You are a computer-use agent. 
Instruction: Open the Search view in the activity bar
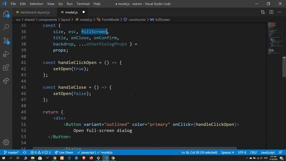(x=6, y=27)
